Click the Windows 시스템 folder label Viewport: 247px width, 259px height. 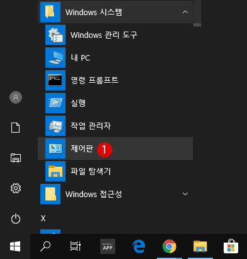pyautogui.click(x=94, y=12)
